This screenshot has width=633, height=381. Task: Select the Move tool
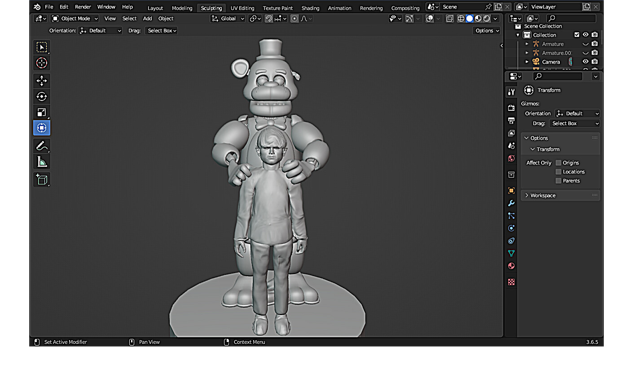pyautogui.click(x=42, y=81)
